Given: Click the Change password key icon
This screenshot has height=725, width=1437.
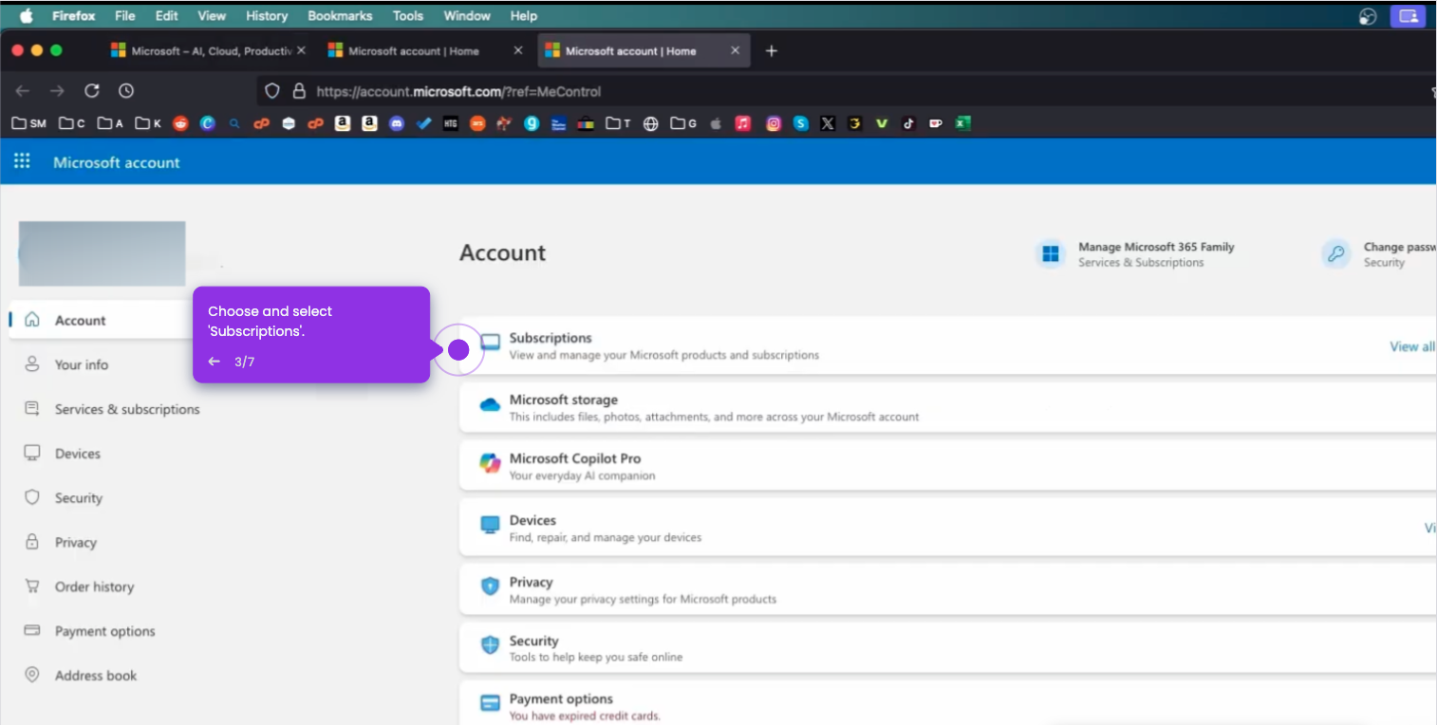Looking at the screenshot, I should tap(1336, 253).
